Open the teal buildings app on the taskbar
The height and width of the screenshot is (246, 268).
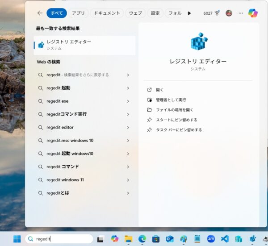[239, 239]
